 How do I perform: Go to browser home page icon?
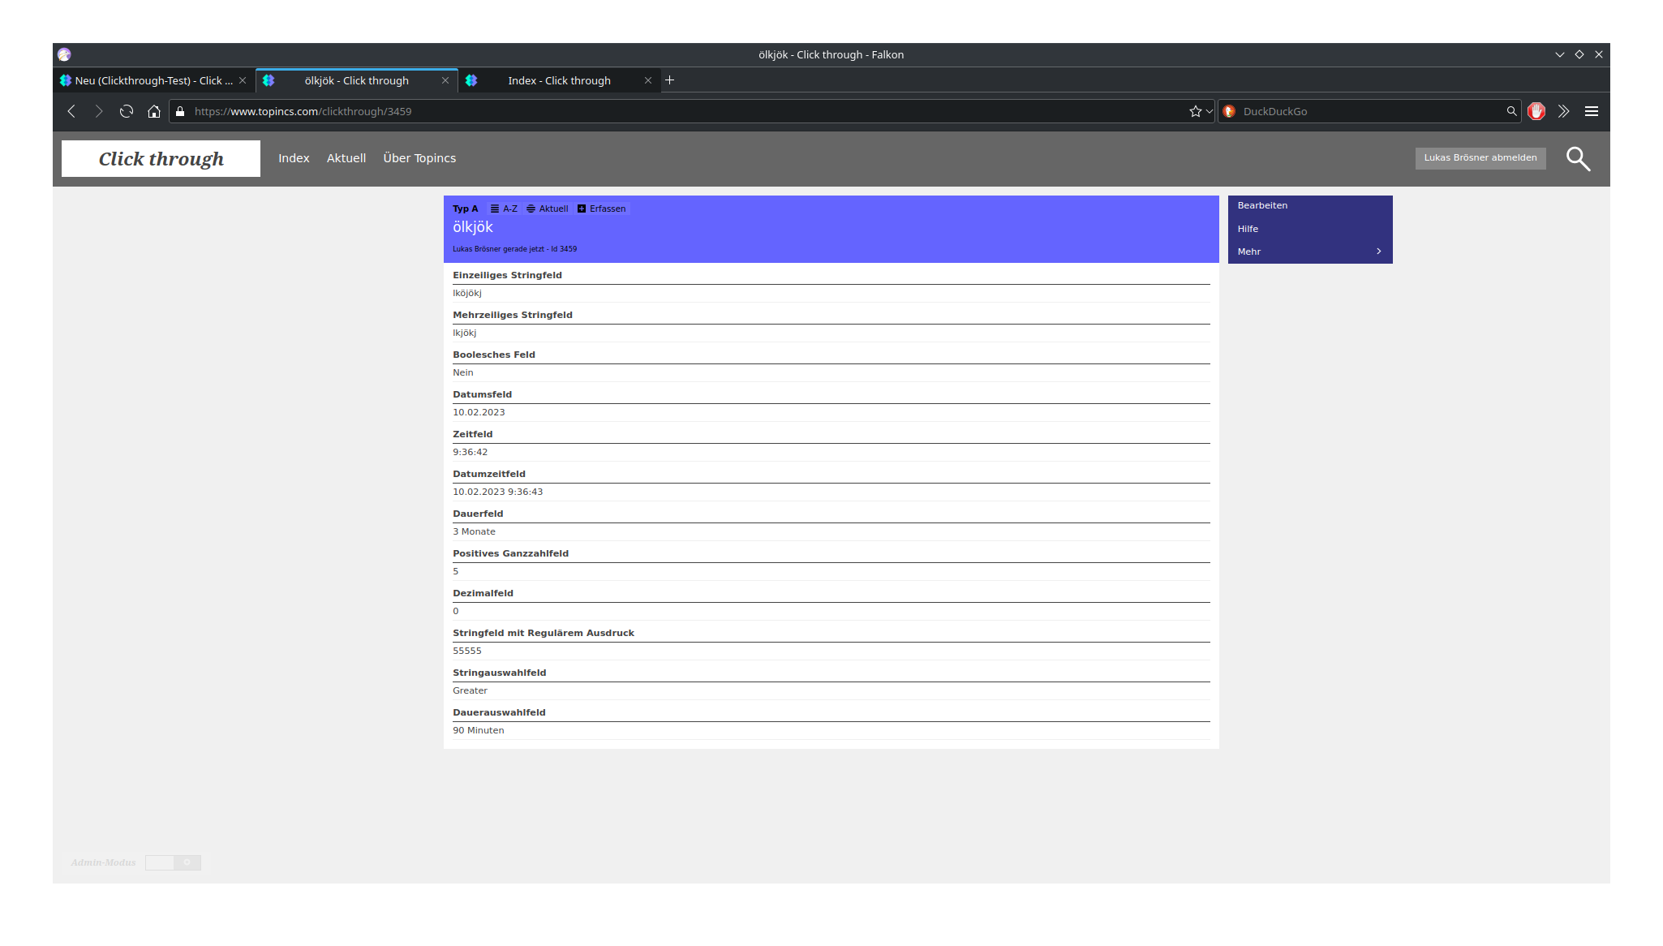(x=154, y=111)
